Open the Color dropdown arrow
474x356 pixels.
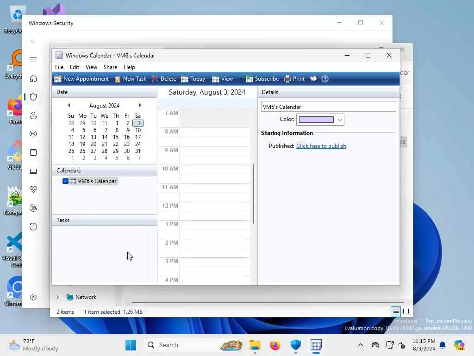(340, 120)
